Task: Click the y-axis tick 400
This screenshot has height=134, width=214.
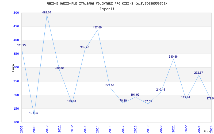Action: tap(16, 40)
